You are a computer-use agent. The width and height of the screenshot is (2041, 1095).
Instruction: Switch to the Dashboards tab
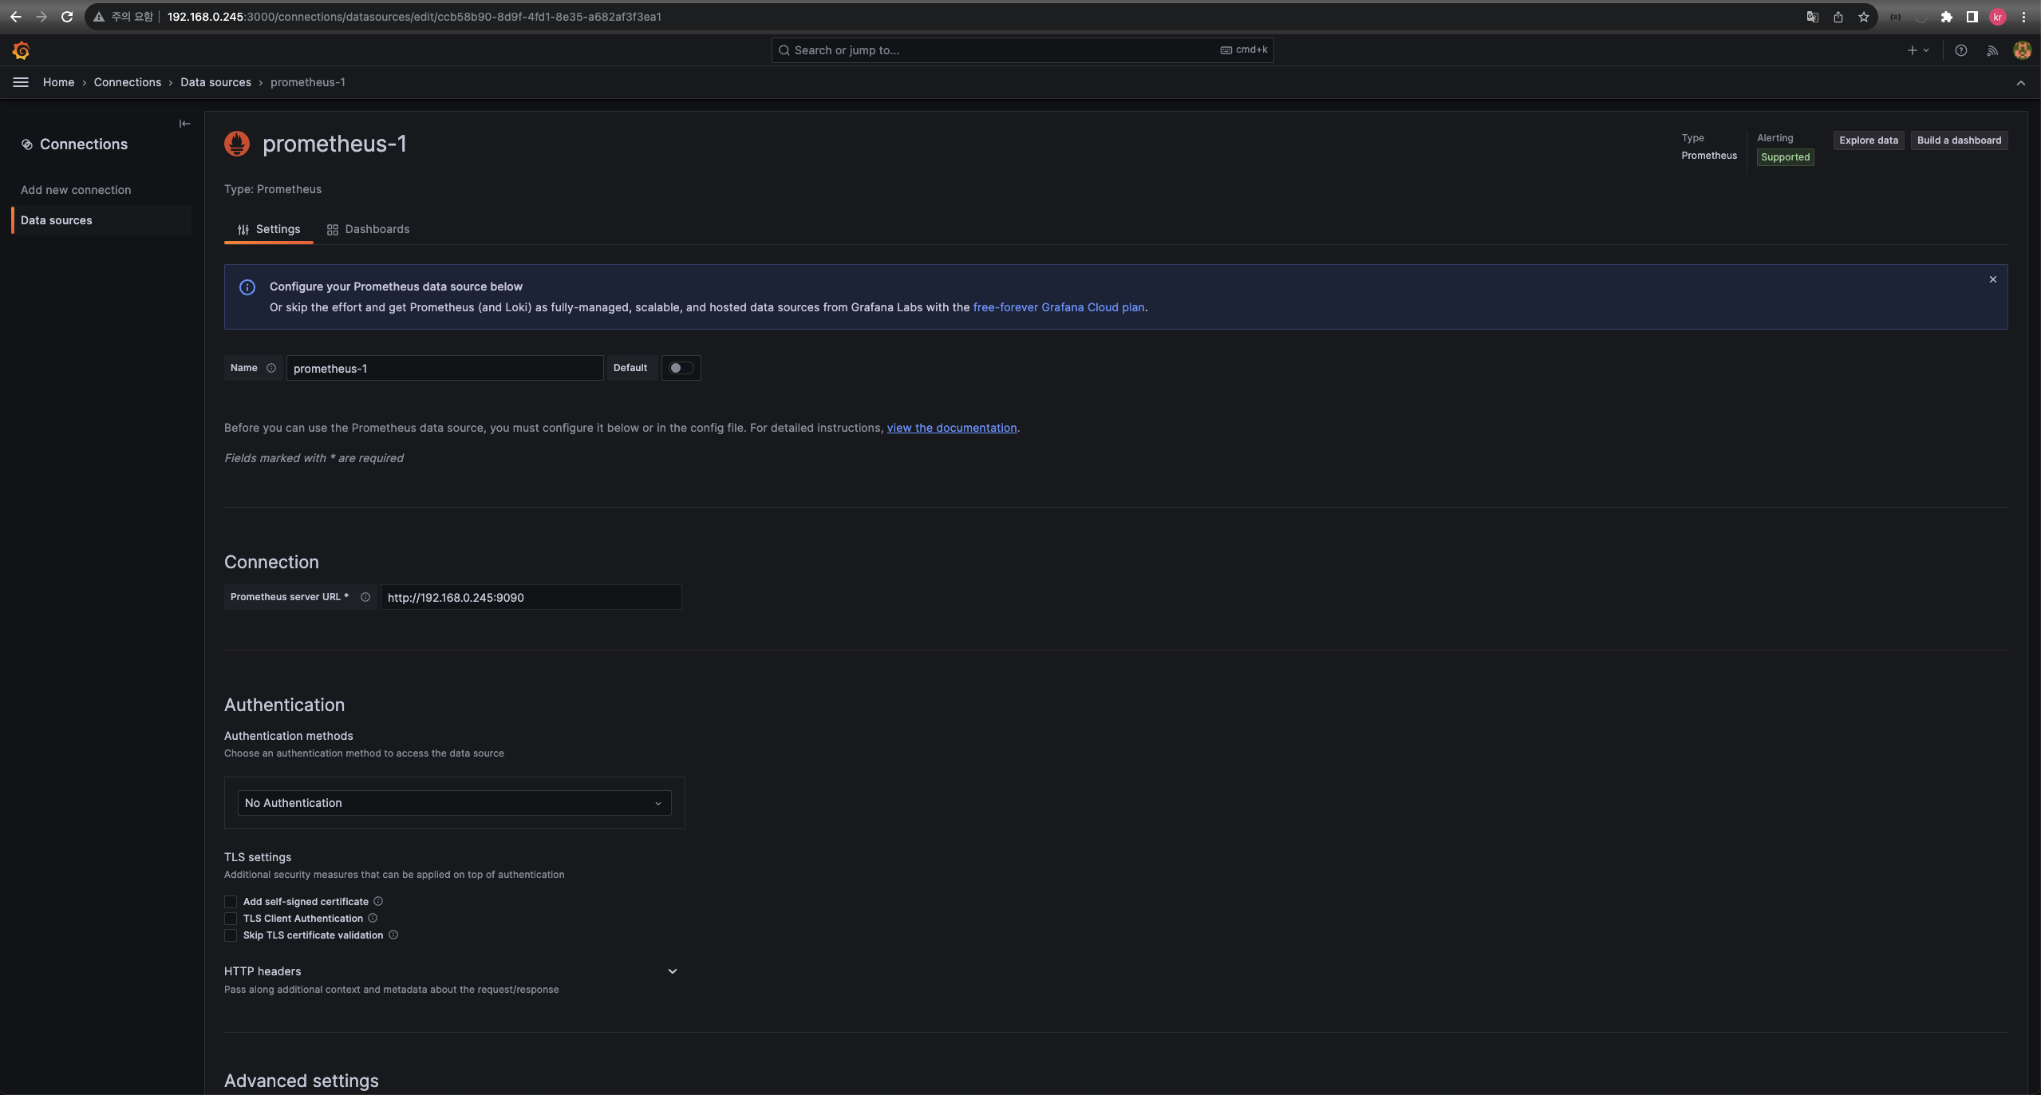tap(376, 229)
